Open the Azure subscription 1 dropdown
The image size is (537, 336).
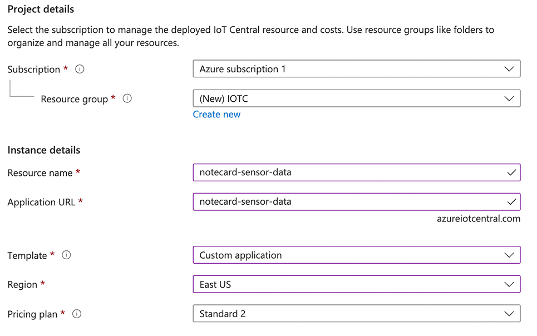(357, 69)
